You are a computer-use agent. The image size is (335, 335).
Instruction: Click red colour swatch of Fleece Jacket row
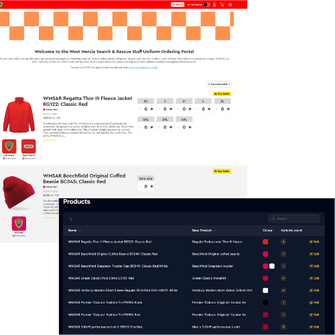[x=265, y=242]
